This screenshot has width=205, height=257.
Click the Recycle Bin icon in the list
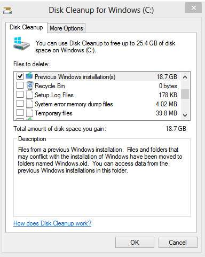tap(30, 85)
